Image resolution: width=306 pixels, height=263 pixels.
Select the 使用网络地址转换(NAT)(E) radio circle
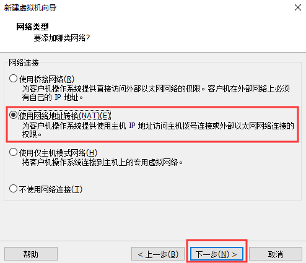coord(13,115)
